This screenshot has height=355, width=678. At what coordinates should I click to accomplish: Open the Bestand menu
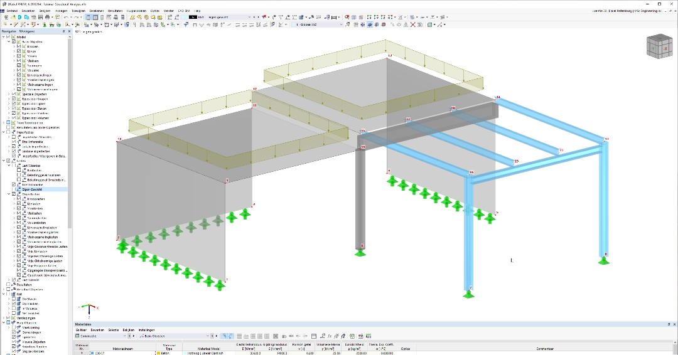pos(12,11)
